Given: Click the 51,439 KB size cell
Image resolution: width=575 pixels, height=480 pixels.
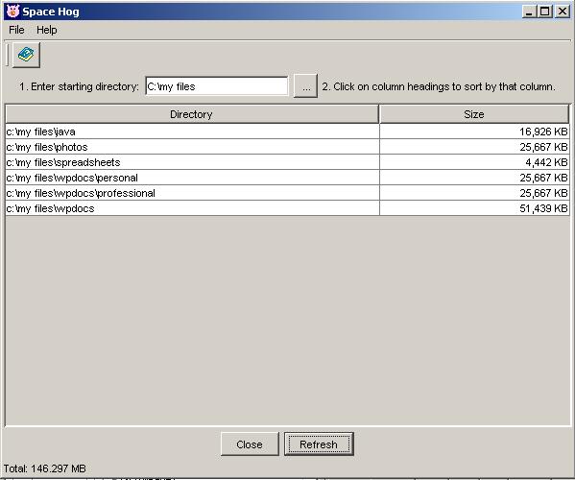Looking at the screenshot, I should pos(474,208).
